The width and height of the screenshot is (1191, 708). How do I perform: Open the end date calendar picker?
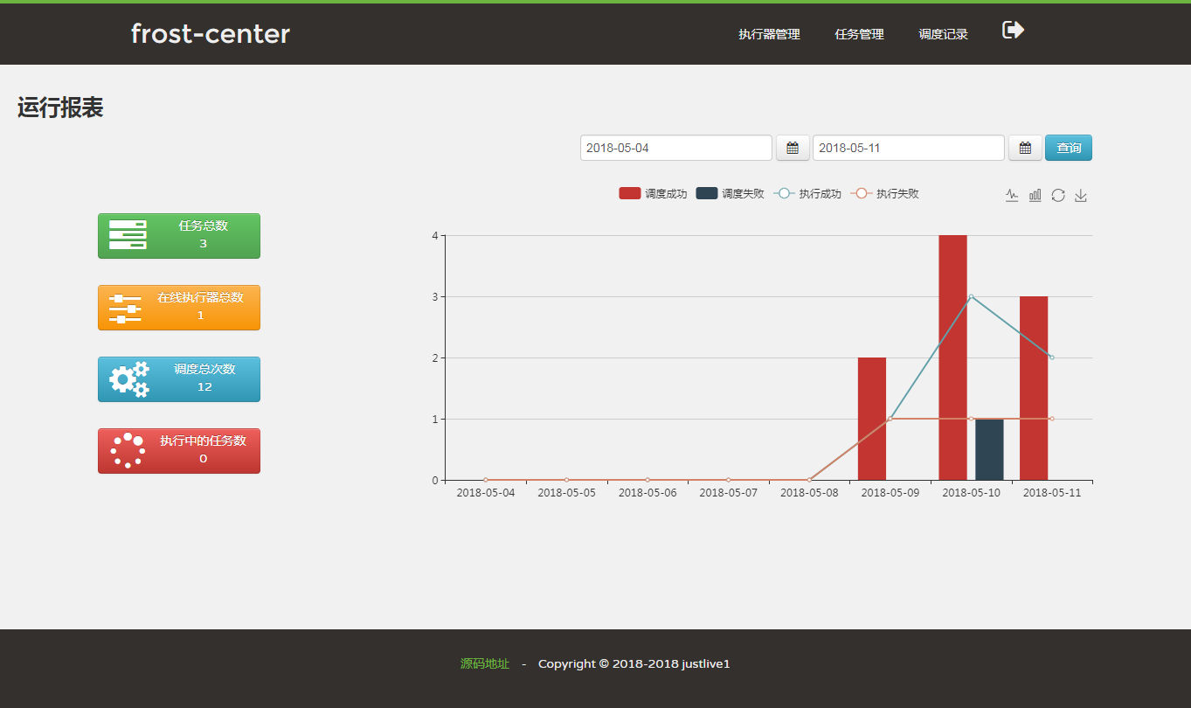coord(1025,148)
